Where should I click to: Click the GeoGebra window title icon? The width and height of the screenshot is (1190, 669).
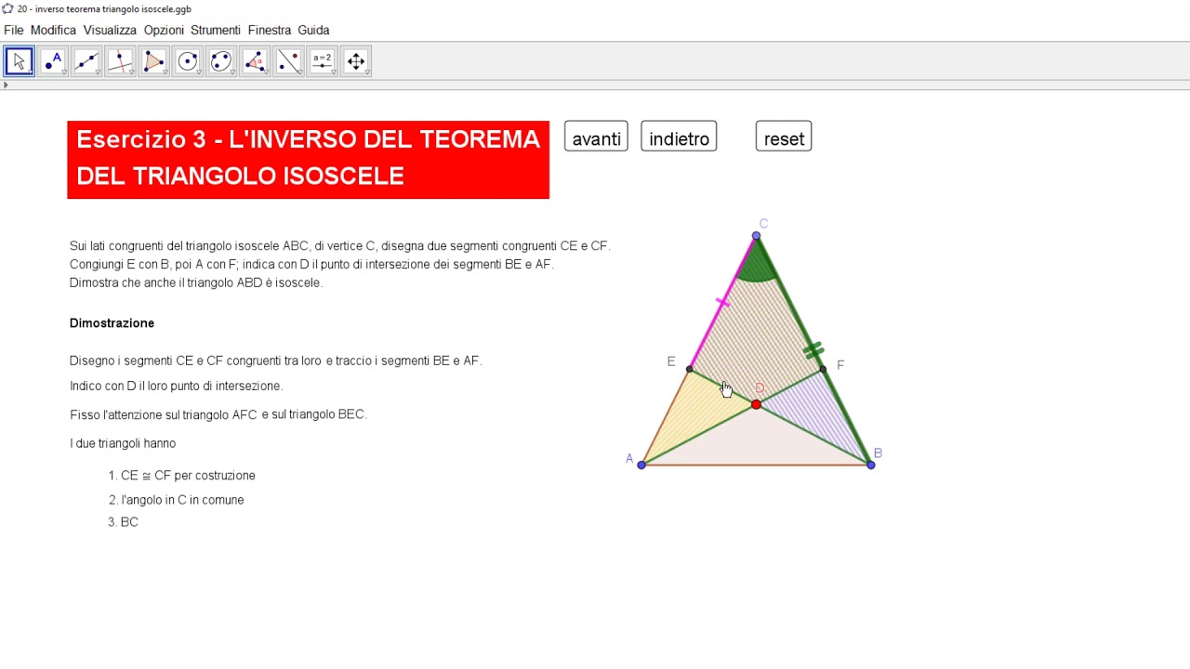point(7,8)
